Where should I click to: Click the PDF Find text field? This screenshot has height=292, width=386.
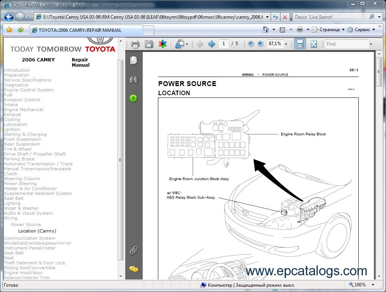[347, 44]
